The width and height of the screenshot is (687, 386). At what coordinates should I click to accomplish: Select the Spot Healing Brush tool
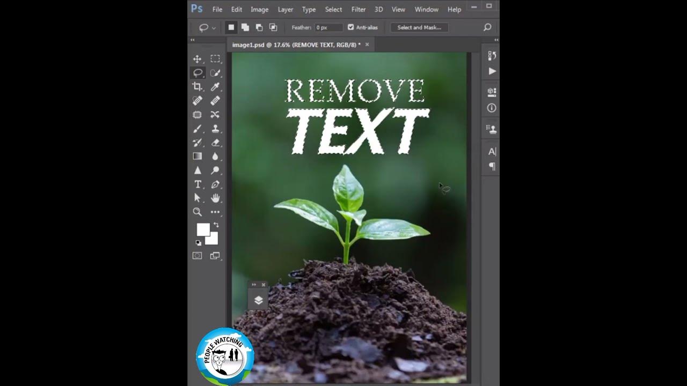click(197, 100)
